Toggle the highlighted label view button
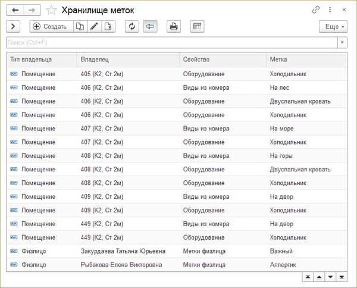This screenshot has width=357, height=288. (x=151, y=26)
